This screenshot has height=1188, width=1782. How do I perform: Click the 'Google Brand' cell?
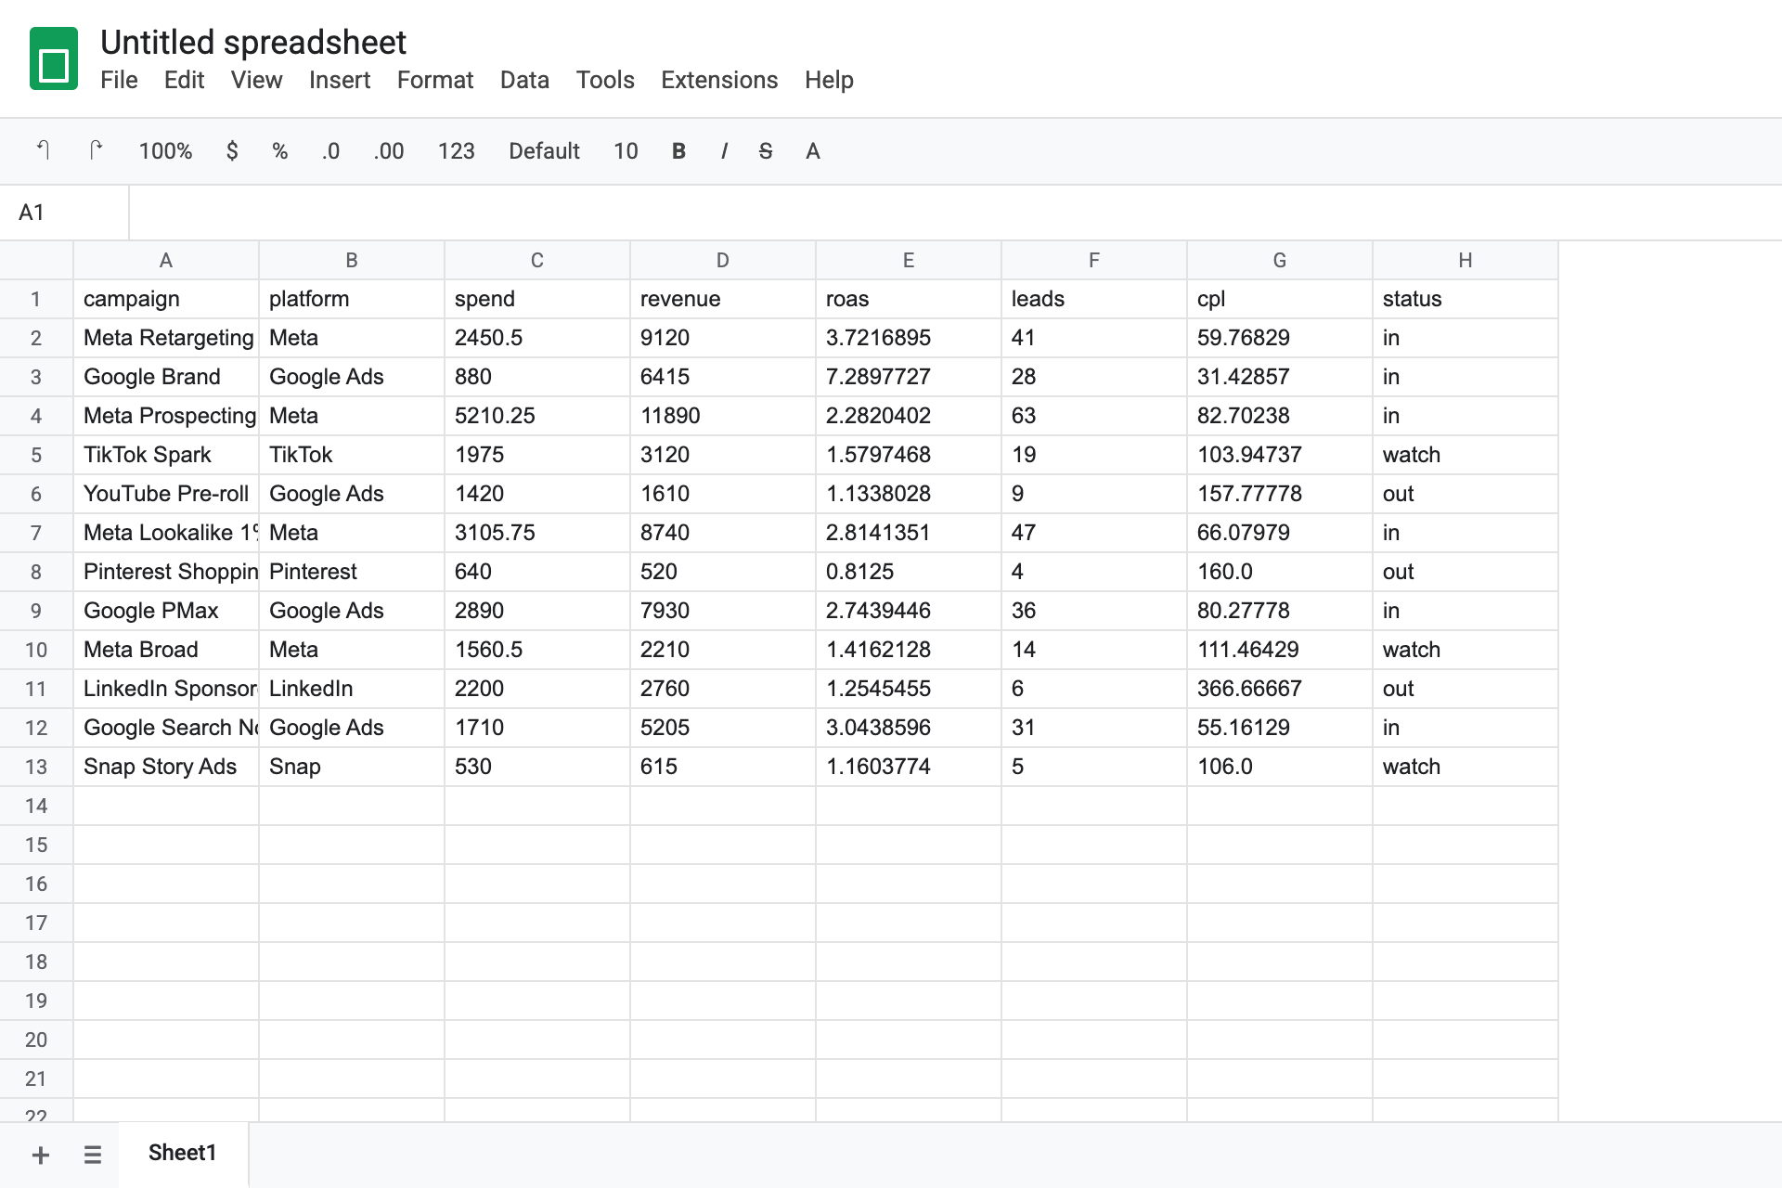tap(166, 377)
